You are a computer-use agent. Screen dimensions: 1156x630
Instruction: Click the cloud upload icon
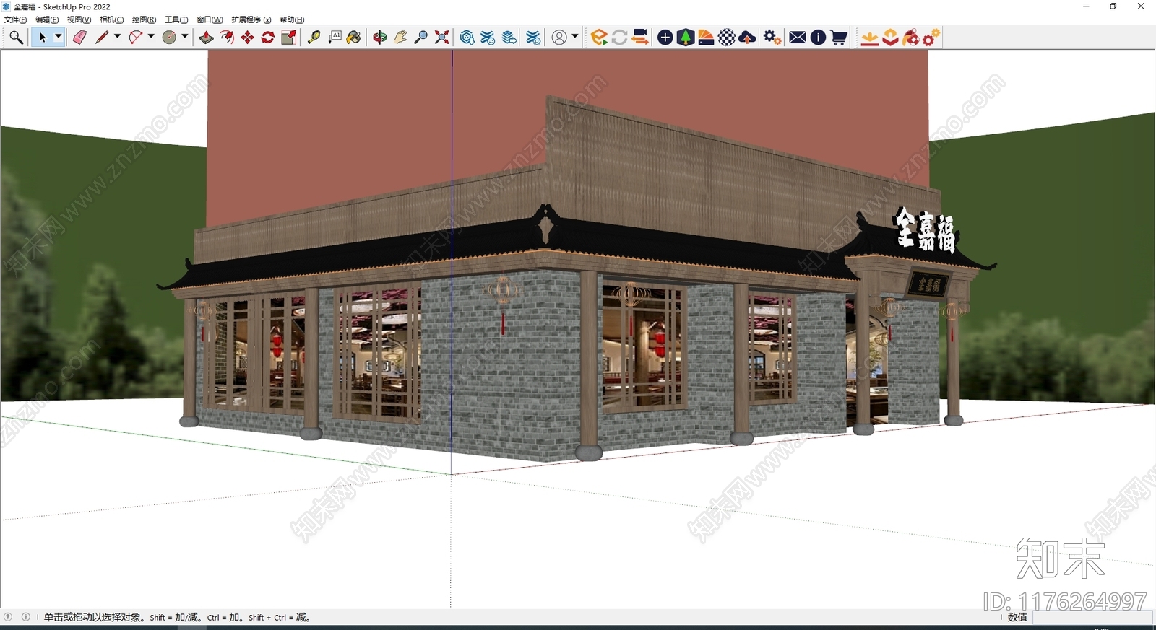point(747,38)
